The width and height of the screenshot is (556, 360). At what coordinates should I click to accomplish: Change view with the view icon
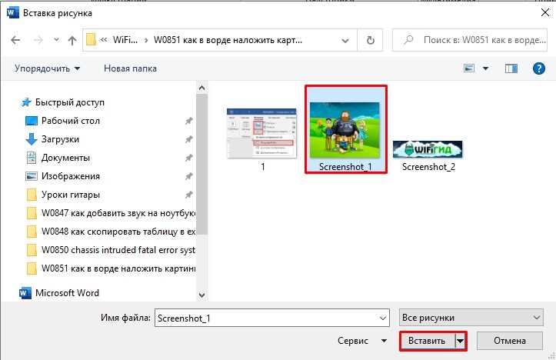pyautogui.click(x=469, y=68)
